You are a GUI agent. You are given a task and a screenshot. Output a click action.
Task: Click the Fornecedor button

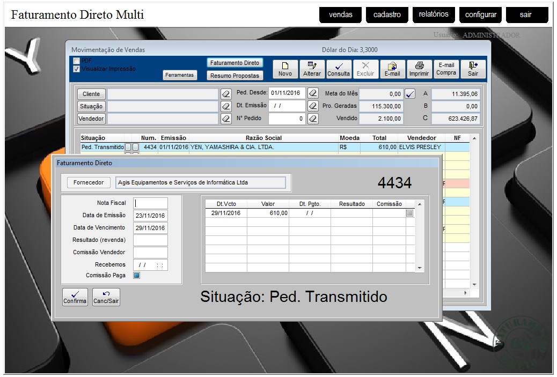point(89,183)
